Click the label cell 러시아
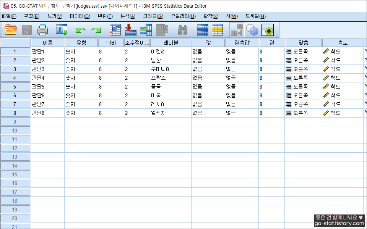 tap(171, 104)
